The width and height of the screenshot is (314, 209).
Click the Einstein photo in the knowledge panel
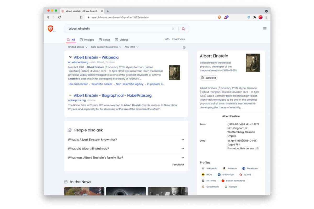pyautogui.click(x=253, y=63)
